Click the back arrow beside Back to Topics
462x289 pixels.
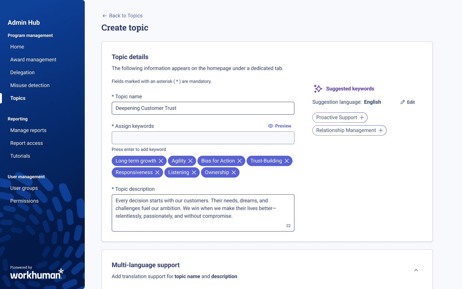(x=104, y=15)
